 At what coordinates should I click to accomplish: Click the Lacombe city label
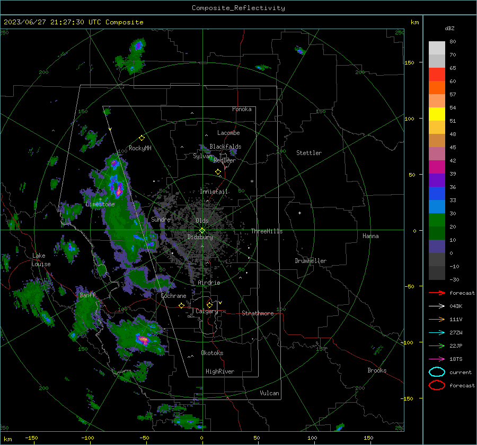coord(228,133)
